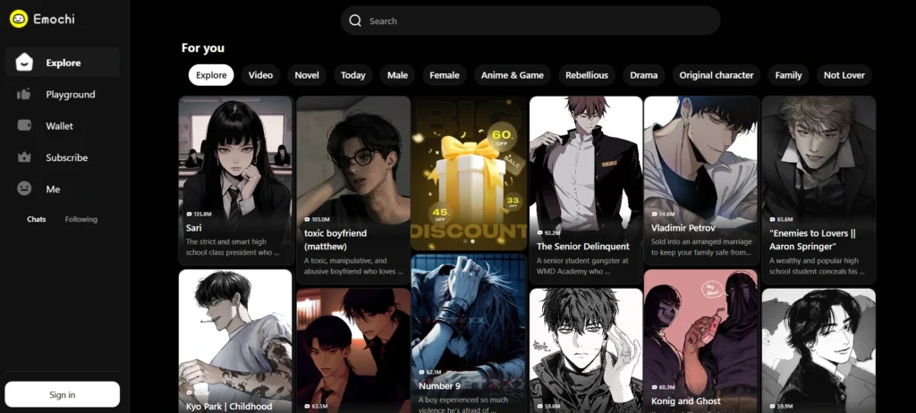
Task: Switch to the Chats tab
Action: point(37,219)
